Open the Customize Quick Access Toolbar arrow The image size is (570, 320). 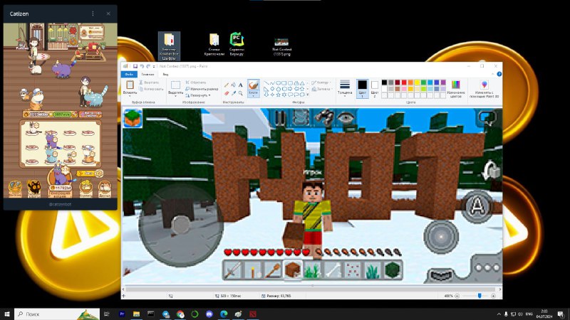pyautogui.click(x=154, y=66)
